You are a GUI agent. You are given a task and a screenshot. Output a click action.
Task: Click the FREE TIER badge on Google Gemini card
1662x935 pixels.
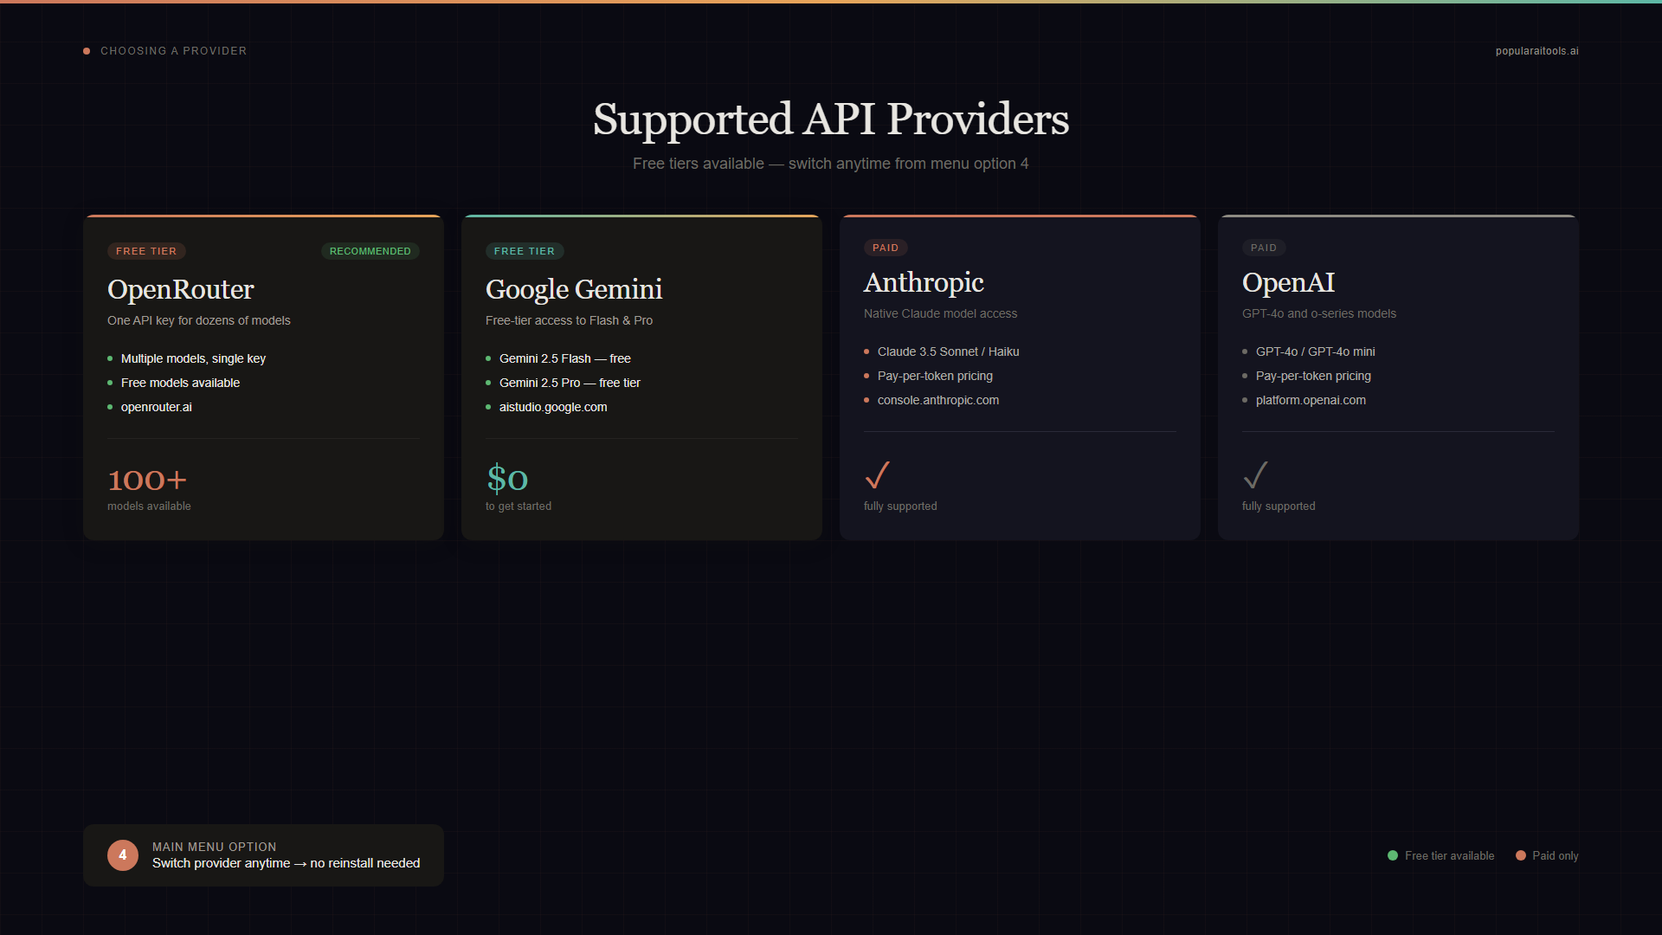[x=525, y=251]
